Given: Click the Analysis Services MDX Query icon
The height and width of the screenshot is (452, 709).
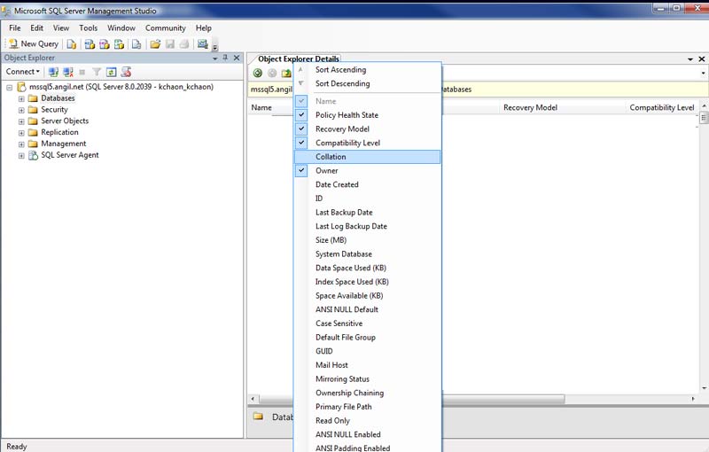Looking at the screenshot, I should pyautogui.click(x=90, y=43).
